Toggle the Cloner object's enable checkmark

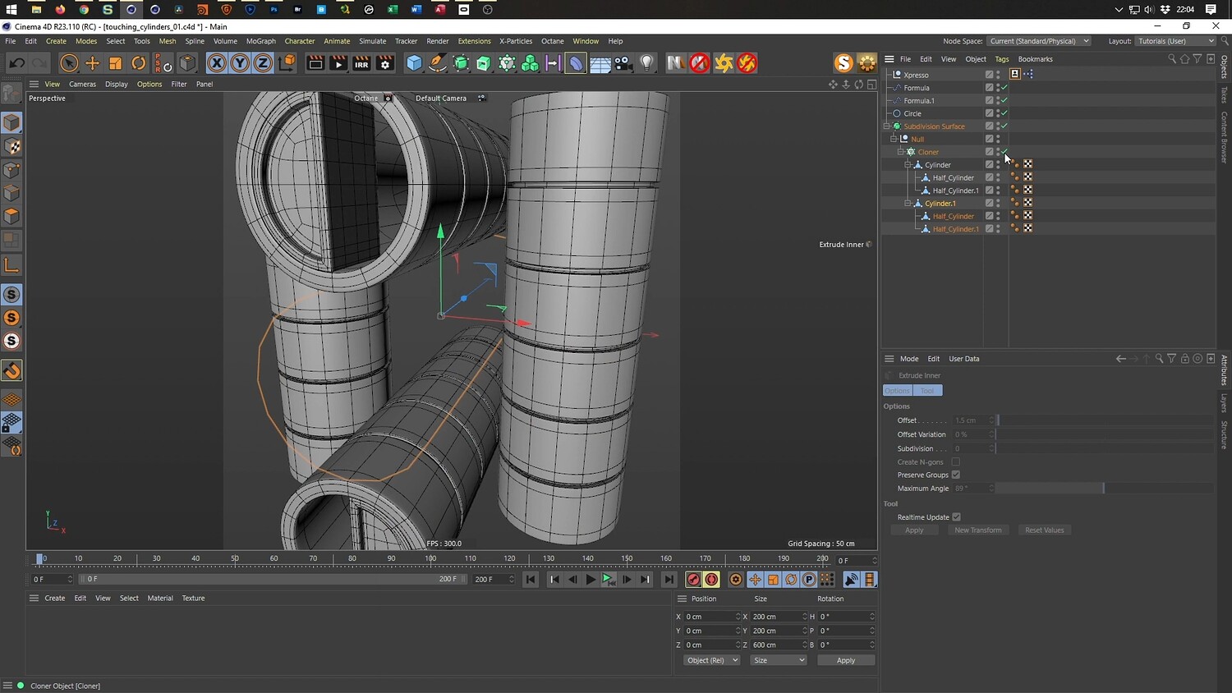pos(1004,152)
